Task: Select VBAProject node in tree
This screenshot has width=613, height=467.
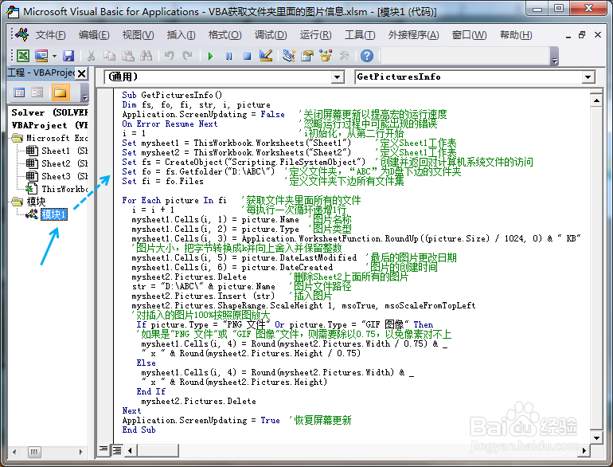Action: [49, 125]
